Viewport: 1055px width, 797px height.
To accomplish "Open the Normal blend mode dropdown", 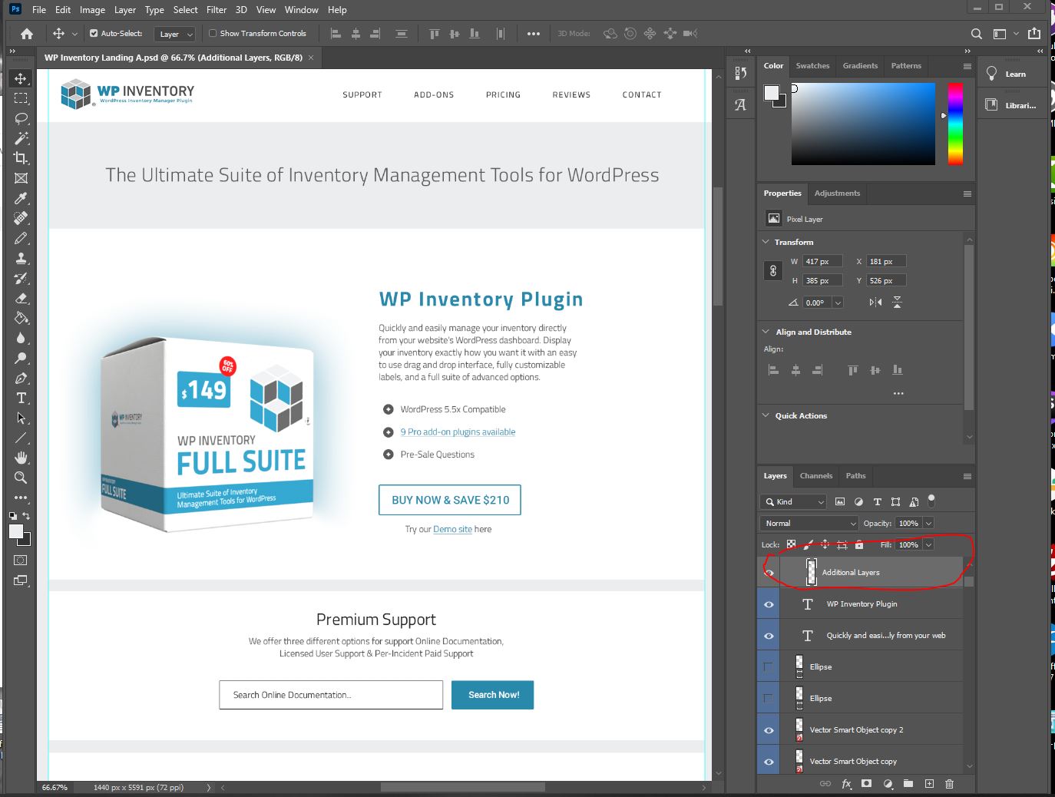I will point(809,523).
